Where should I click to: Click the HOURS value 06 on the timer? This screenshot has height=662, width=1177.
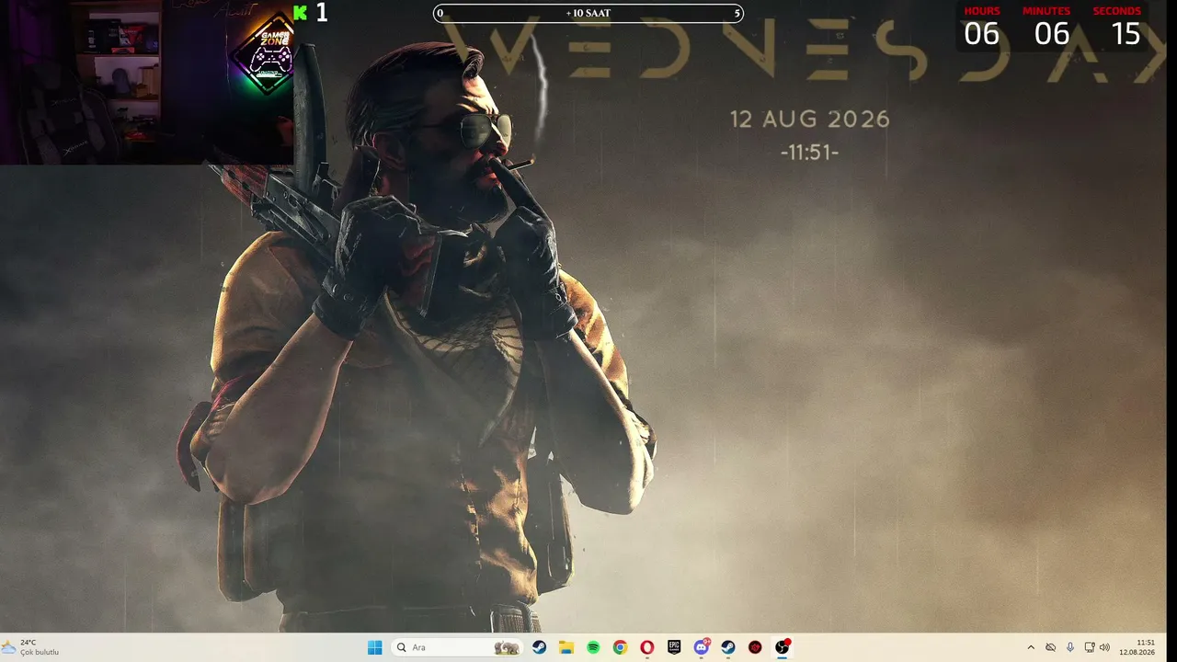(x=981, y=34)
